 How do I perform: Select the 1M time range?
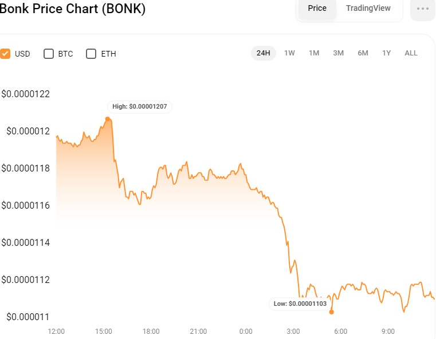tap(314, 53)
